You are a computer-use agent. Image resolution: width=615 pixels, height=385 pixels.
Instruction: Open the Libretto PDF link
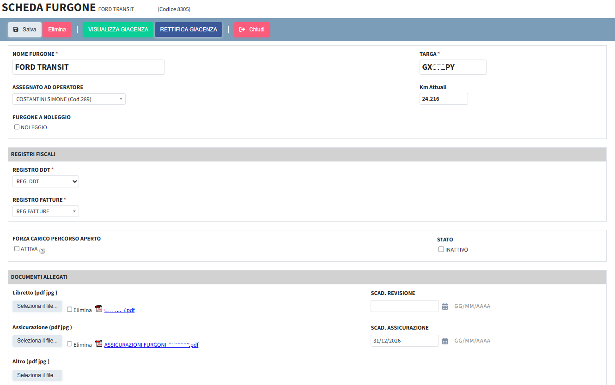click(x=120, y=310)
